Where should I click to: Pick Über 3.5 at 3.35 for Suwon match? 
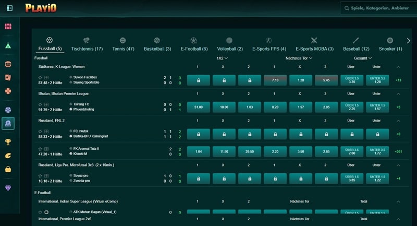point(352,80)
